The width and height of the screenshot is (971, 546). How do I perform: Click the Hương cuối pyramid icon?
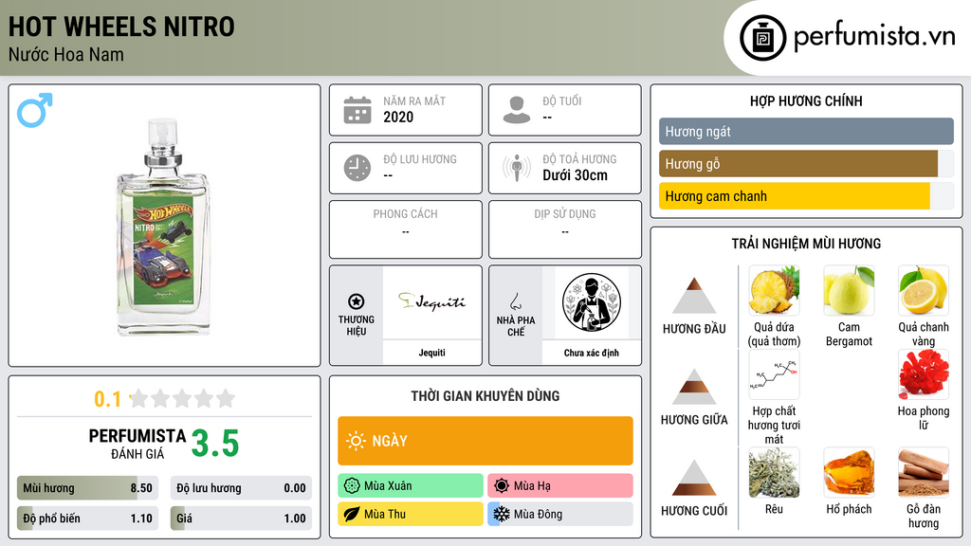coord(694,478)
